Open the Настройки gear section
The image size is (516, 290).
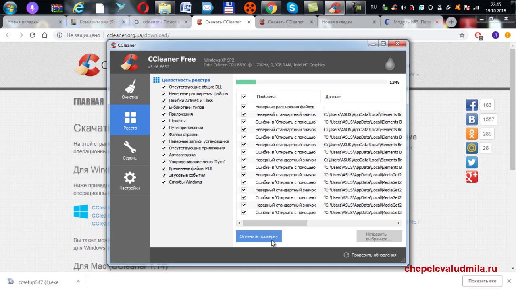pyautogui.click(x=130, y=180)
